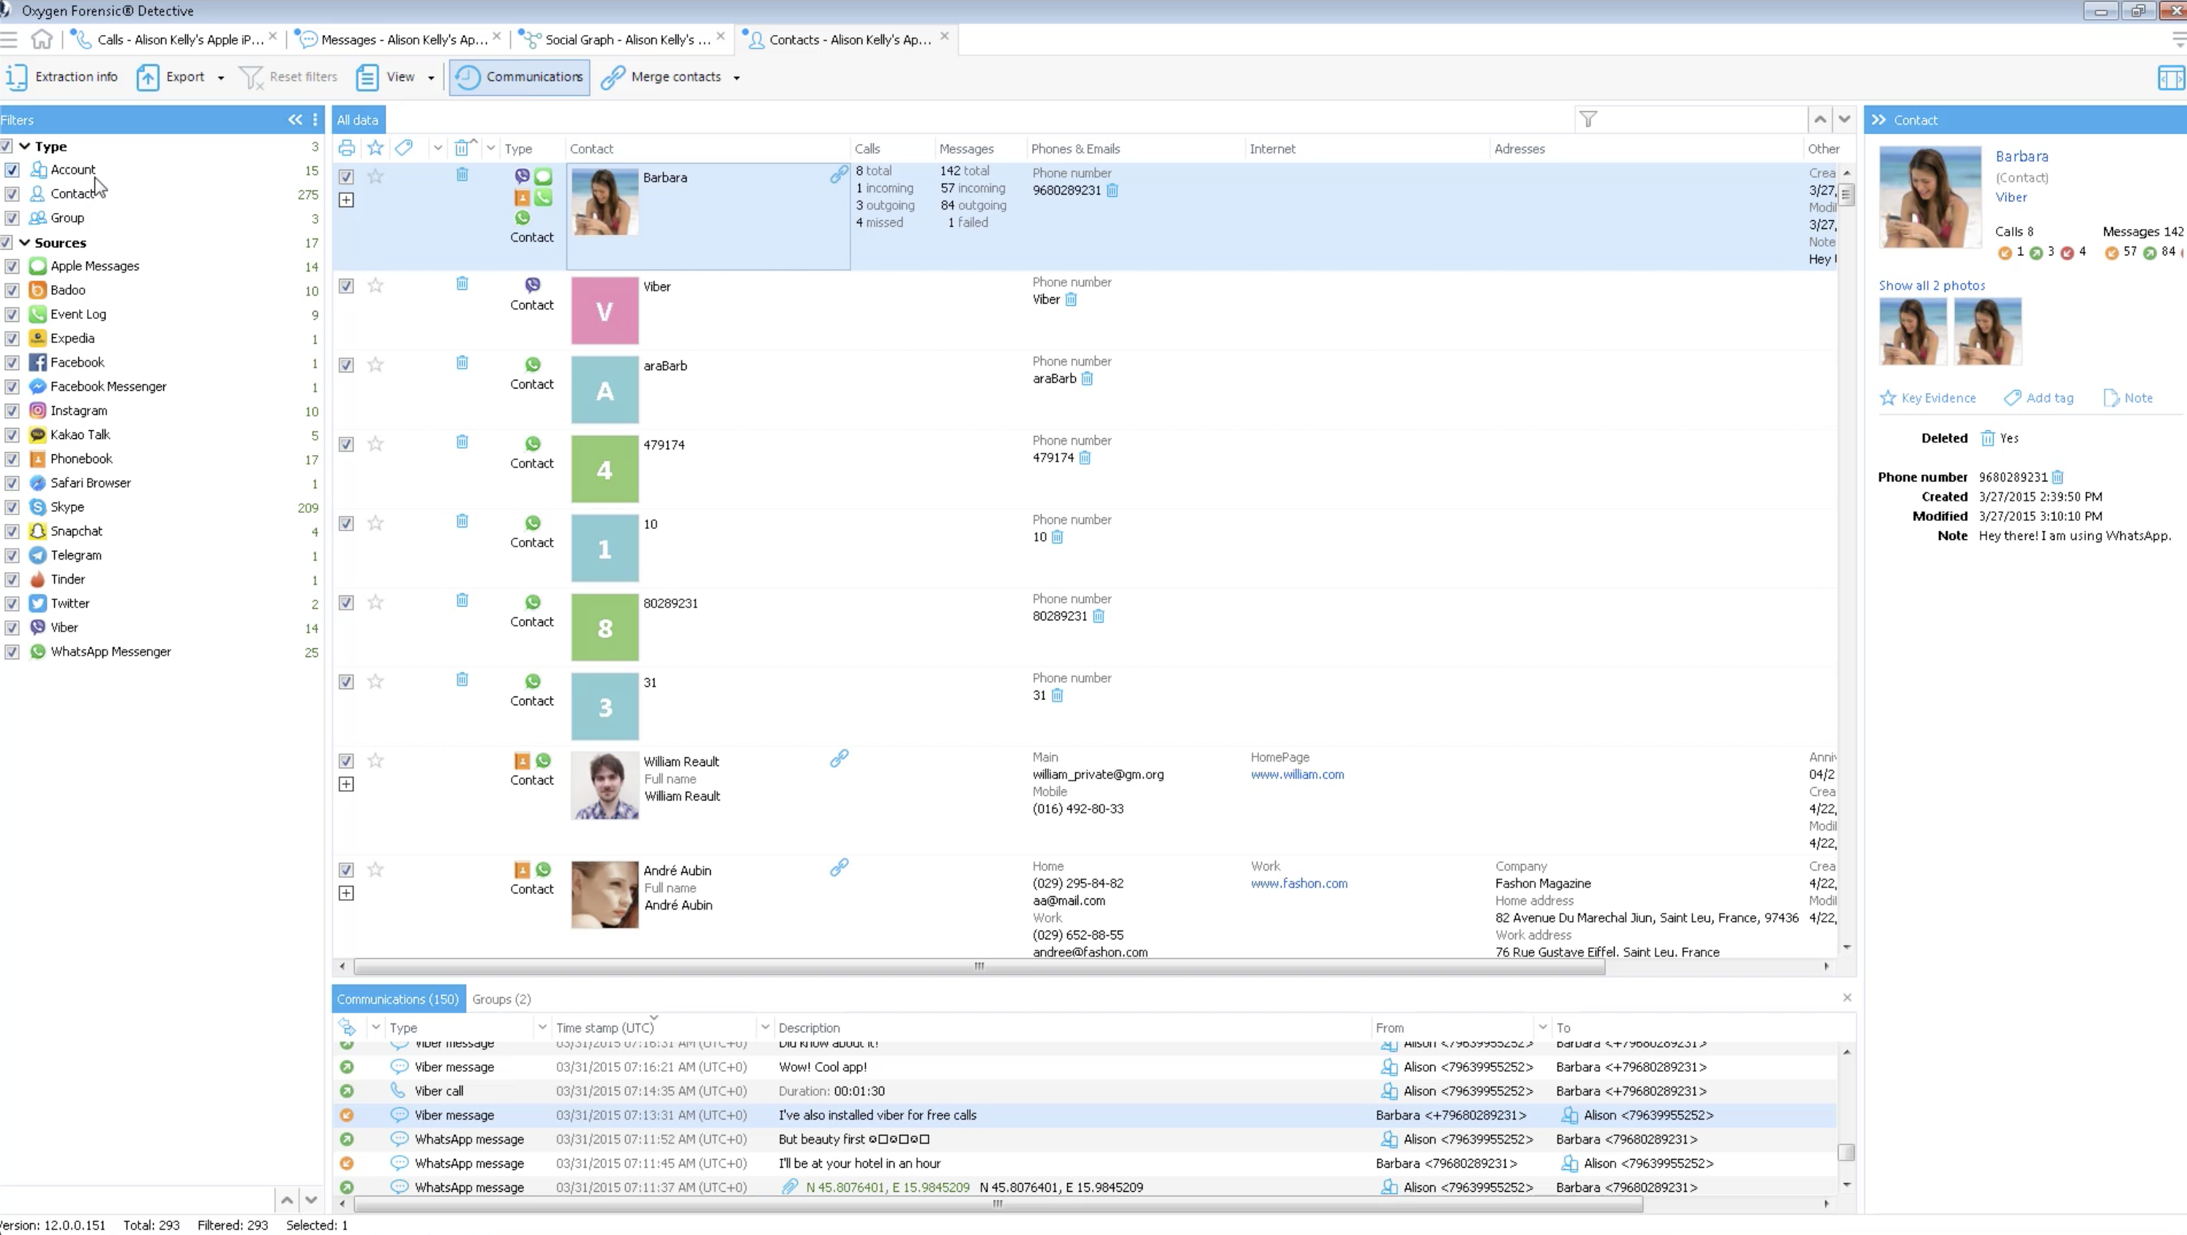The image size is (2187, 1235).
Task: Open the View dropdown arrow
Action: pyautogui.click(x=430, y=78)
